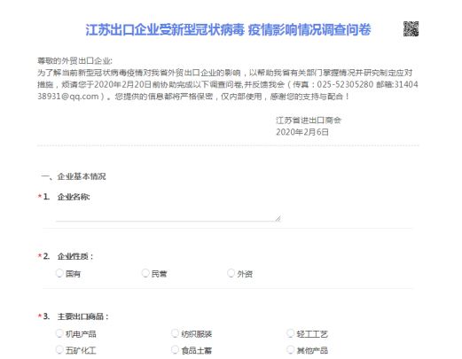Click the 企业名称 text input field
Viewport: 462px width, 359px height.
pyautogui.click(x=168, y=215)
